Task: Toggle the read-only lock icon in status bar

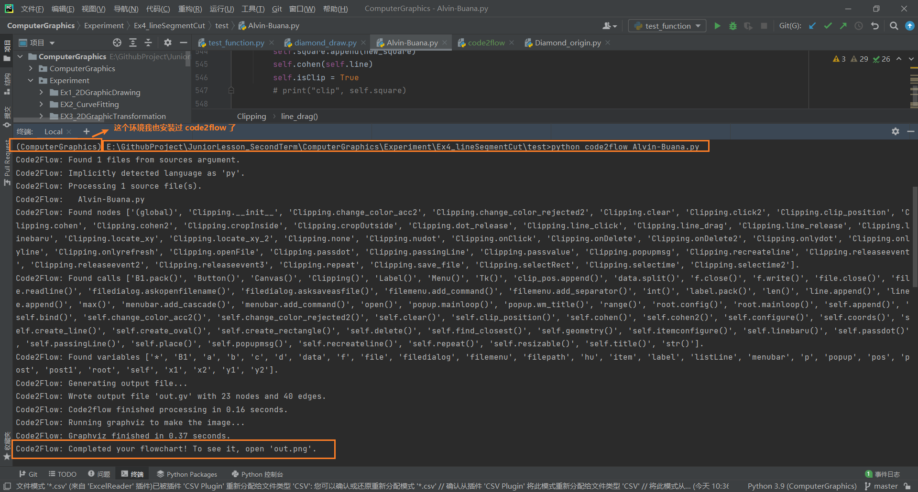Action: (907, 486)
